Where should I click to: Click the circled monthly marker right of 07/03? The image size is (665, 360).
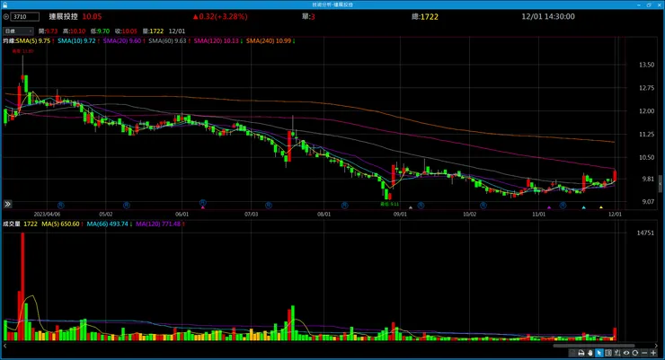269,205
